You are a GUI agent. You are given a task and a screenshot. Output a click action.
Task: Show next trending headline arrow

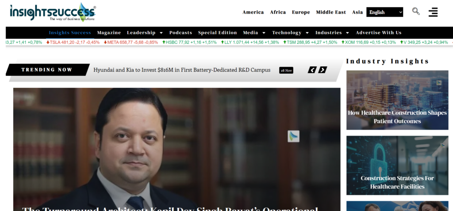click(322, 70)
